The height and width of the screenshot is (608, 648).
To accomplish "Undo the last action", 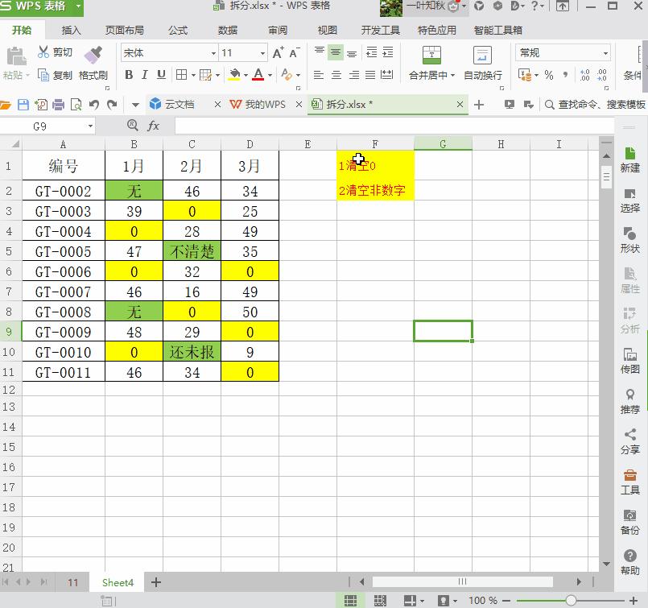I will point(94,105).
